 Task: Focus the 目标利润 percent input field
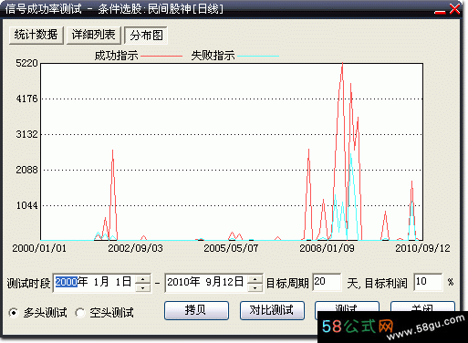point(428,283)
